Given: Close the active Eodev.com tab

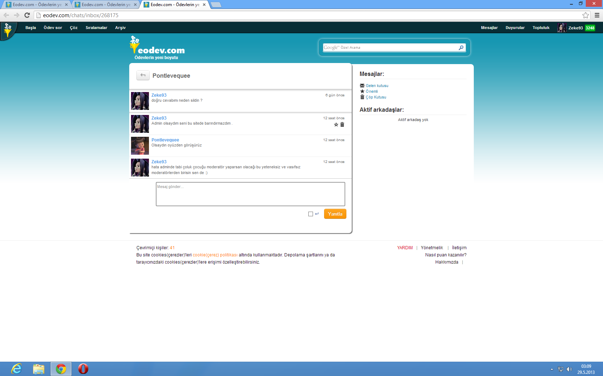Looking at the screenshot, I should 204,5.
